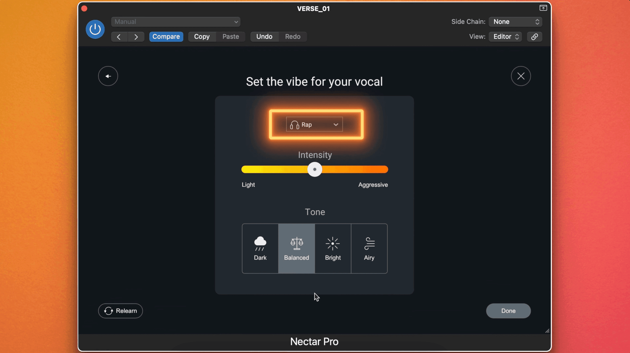Click the Paste button
This screenshot has width=630, height=353.
[x=231, y=36]
